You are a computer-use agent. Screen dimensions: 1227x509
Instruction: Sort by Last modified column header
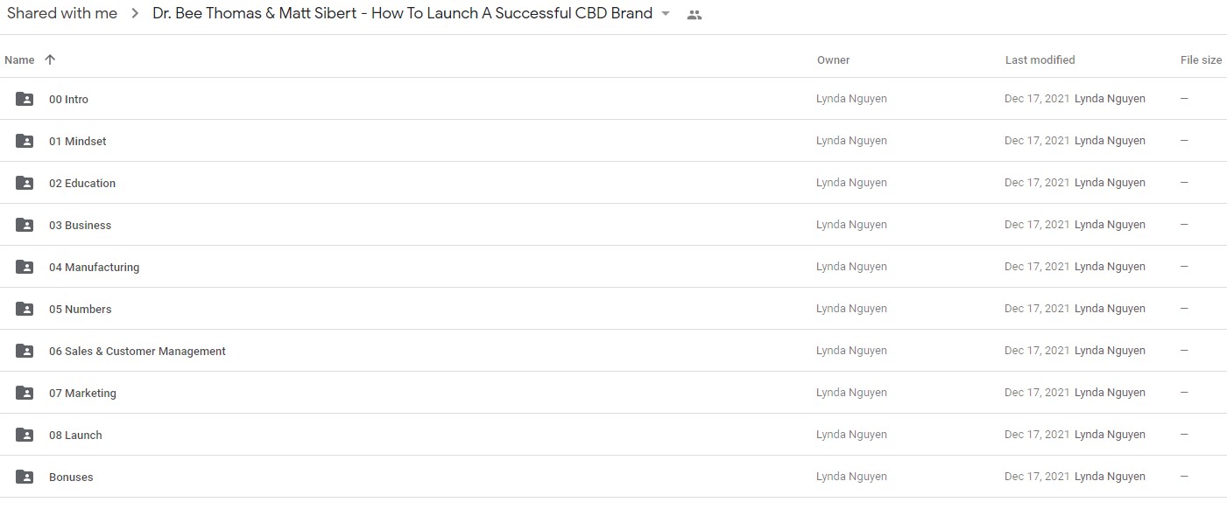tap(1040, 60)
